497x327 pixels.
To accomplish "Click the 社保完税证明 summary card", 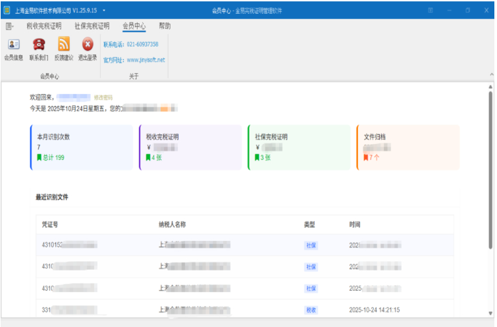I will [x=300, y=147].
